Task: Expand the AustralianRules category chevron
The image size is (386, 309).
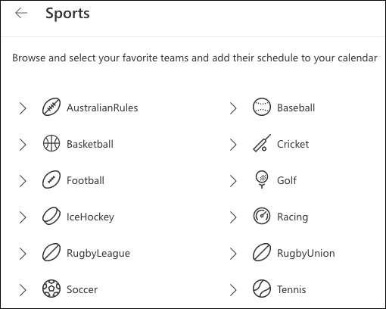Action: point(23,108)
